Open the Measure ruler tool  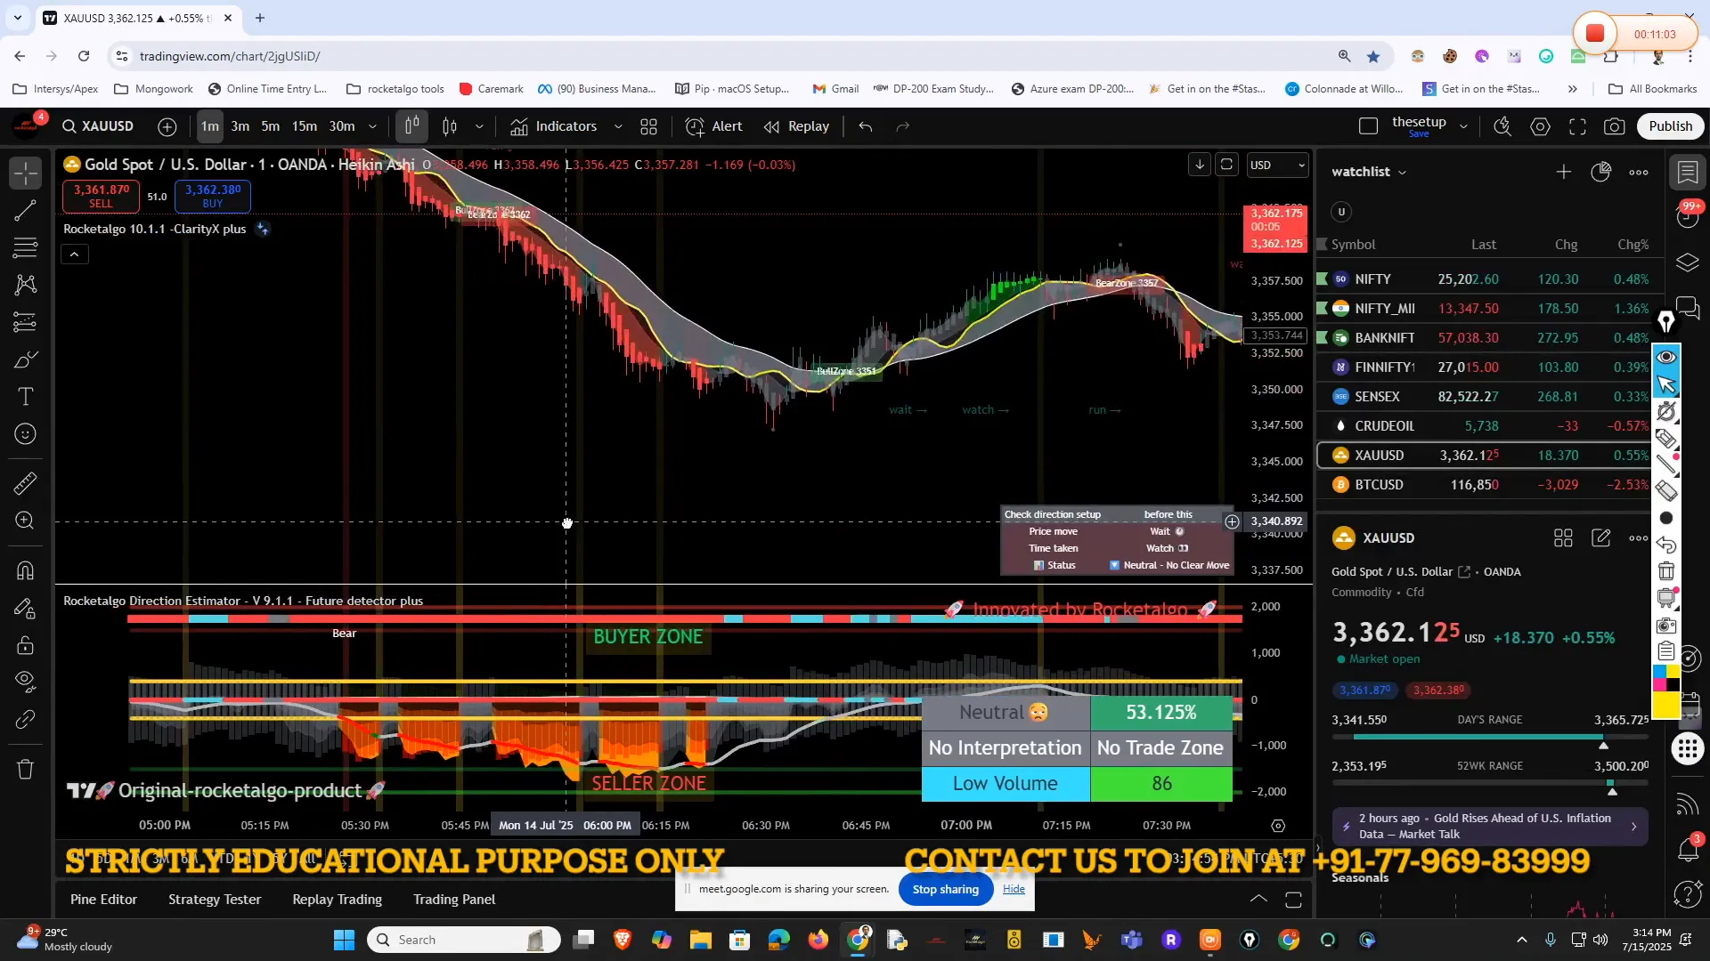[25, 483]
